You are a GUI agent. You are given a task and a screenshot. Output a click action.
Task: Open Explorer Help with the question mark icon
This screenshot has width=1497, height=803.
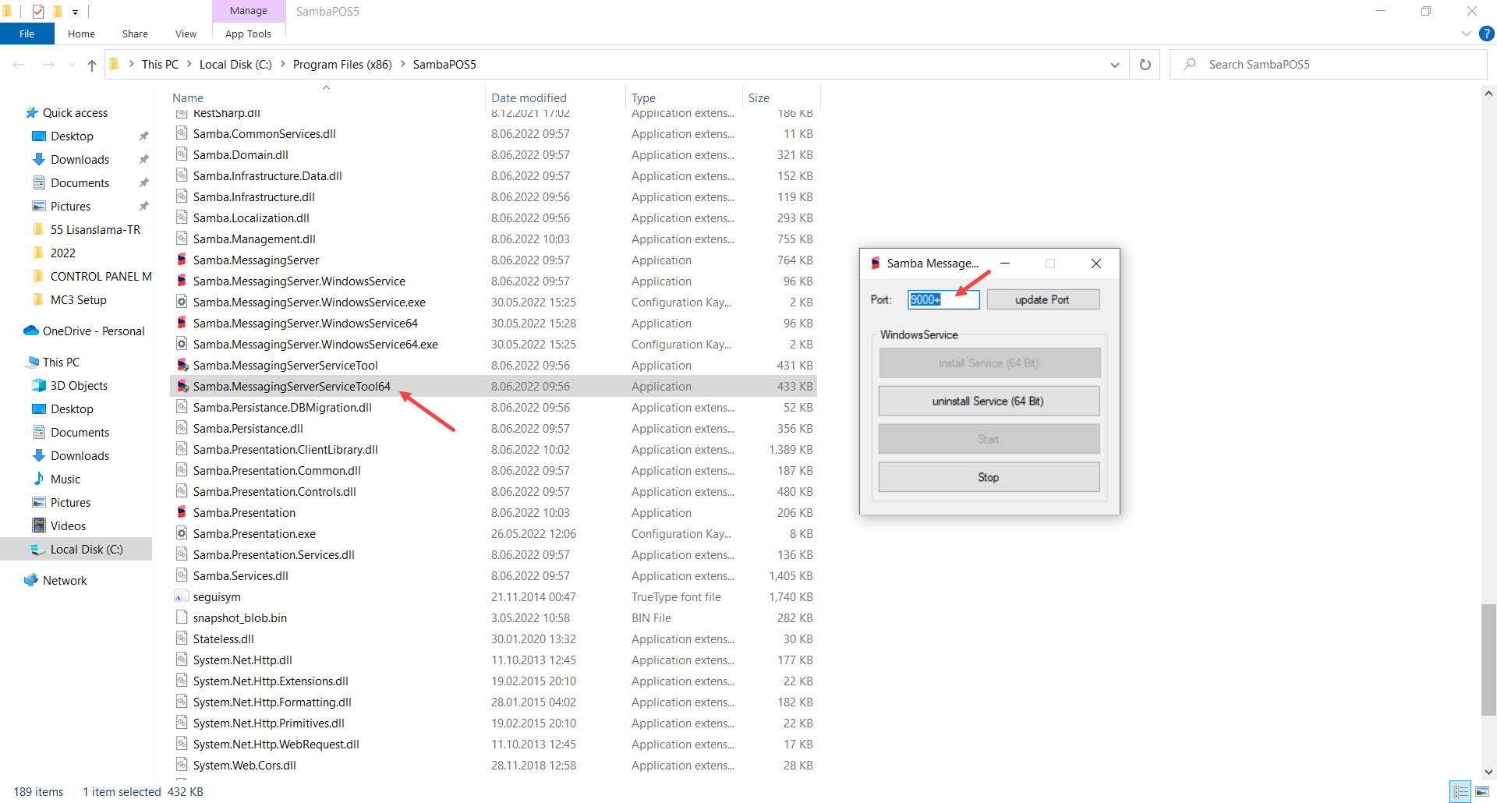(x=1487, y=34)
